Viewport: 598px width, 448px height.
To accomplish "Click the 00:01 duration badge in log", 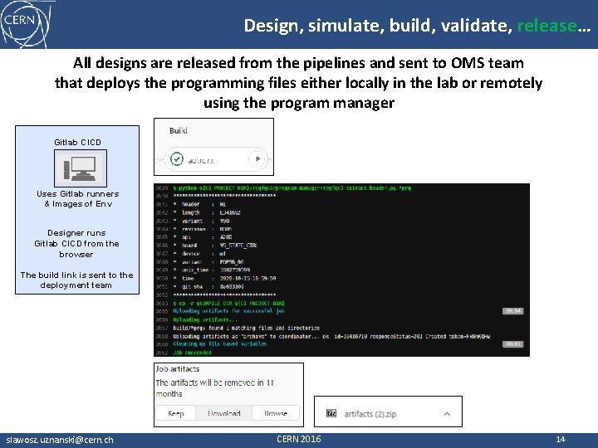I will pos(513,344).
